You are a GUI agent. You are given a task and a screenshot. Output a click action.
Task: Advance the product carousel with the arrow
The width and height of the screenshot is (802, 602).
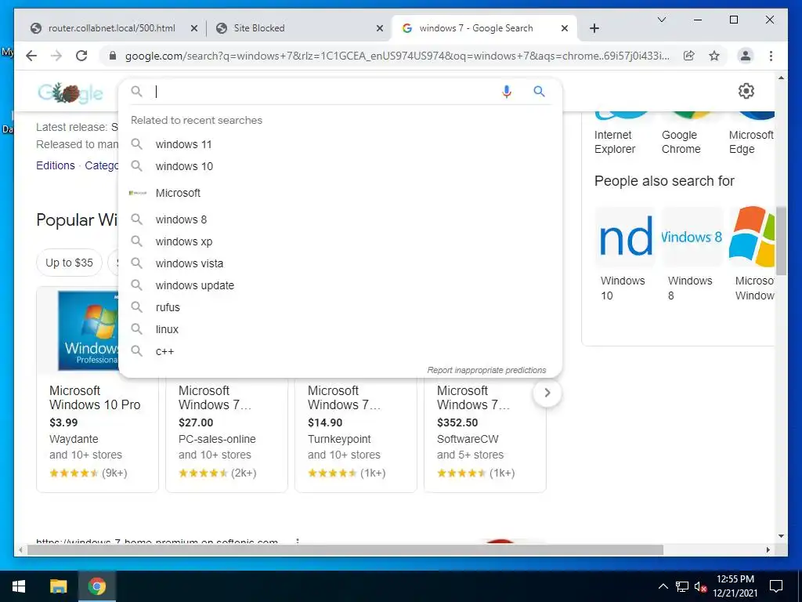click(547, 393)
